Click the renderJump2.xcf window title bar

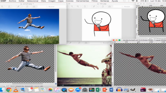(139, 40)
